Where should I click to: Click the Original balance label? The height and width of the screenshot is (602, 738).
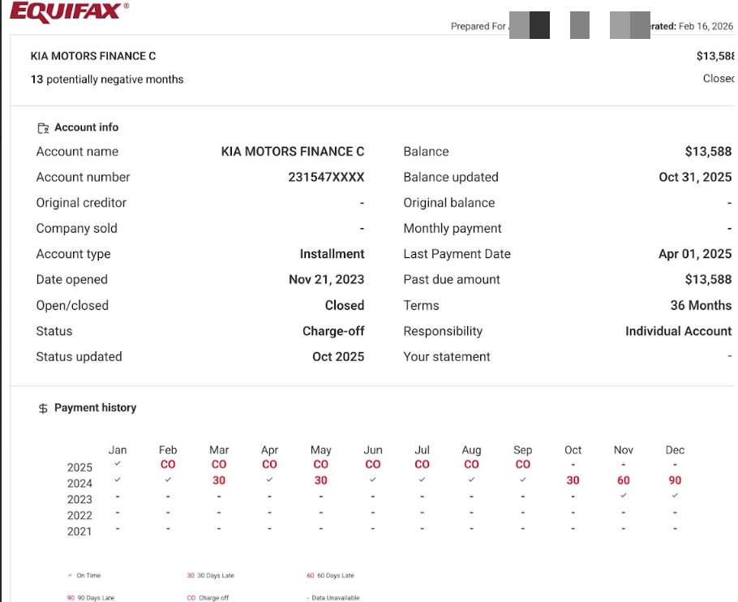click(x=449, y=203)
